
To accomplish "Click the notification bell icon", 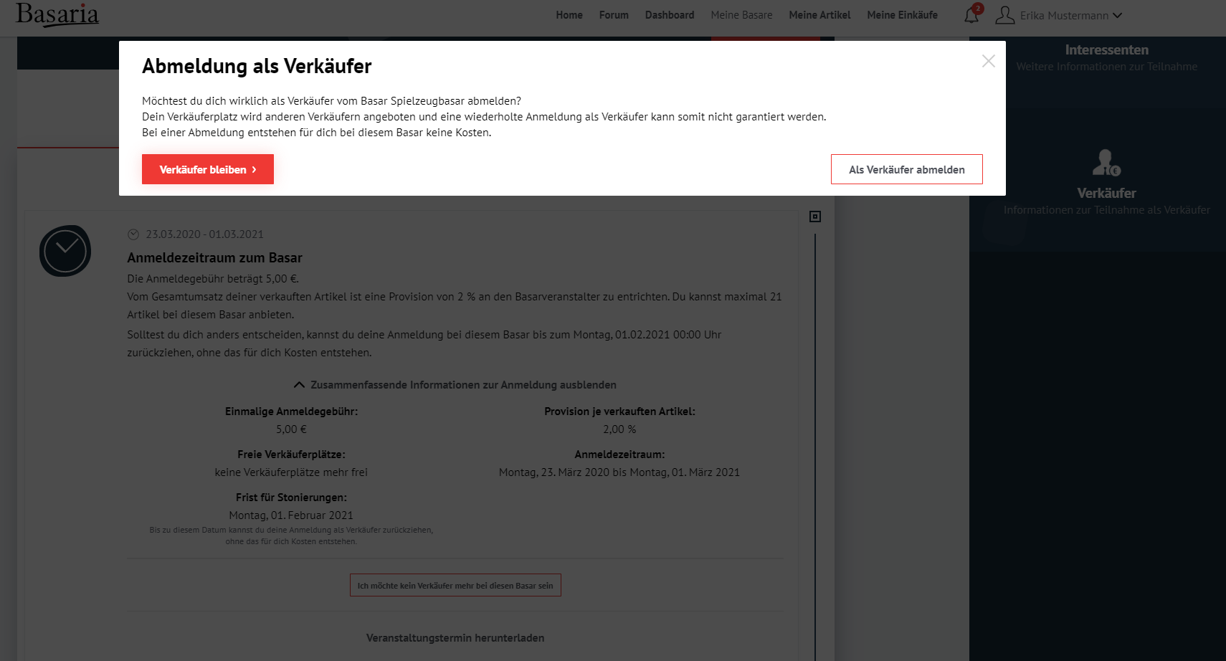I will [x=971, y=15].
